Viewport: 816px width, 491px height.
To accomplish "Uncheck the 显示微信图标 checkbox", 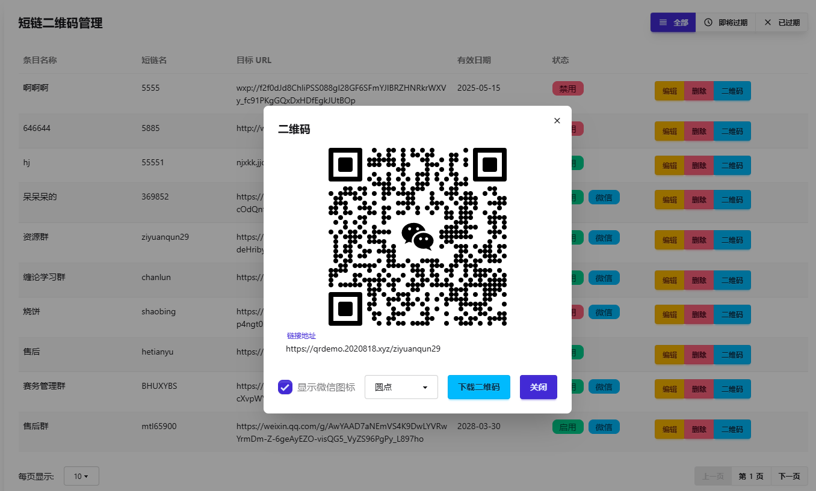I will click(x=285, y=387).
